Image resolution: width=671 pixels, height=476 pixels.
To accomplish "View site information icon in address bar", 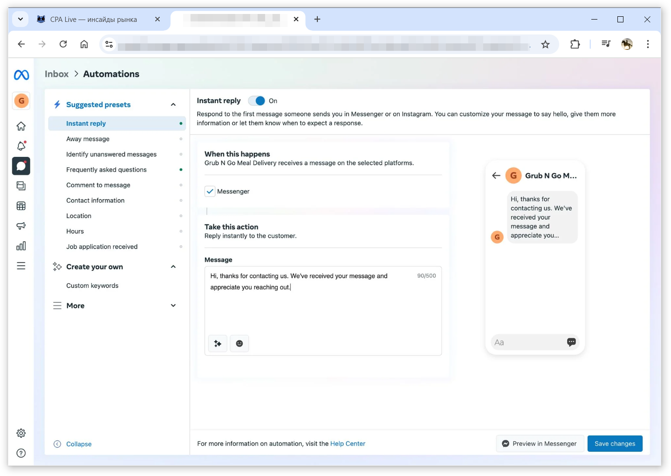I will click(109, 44).
